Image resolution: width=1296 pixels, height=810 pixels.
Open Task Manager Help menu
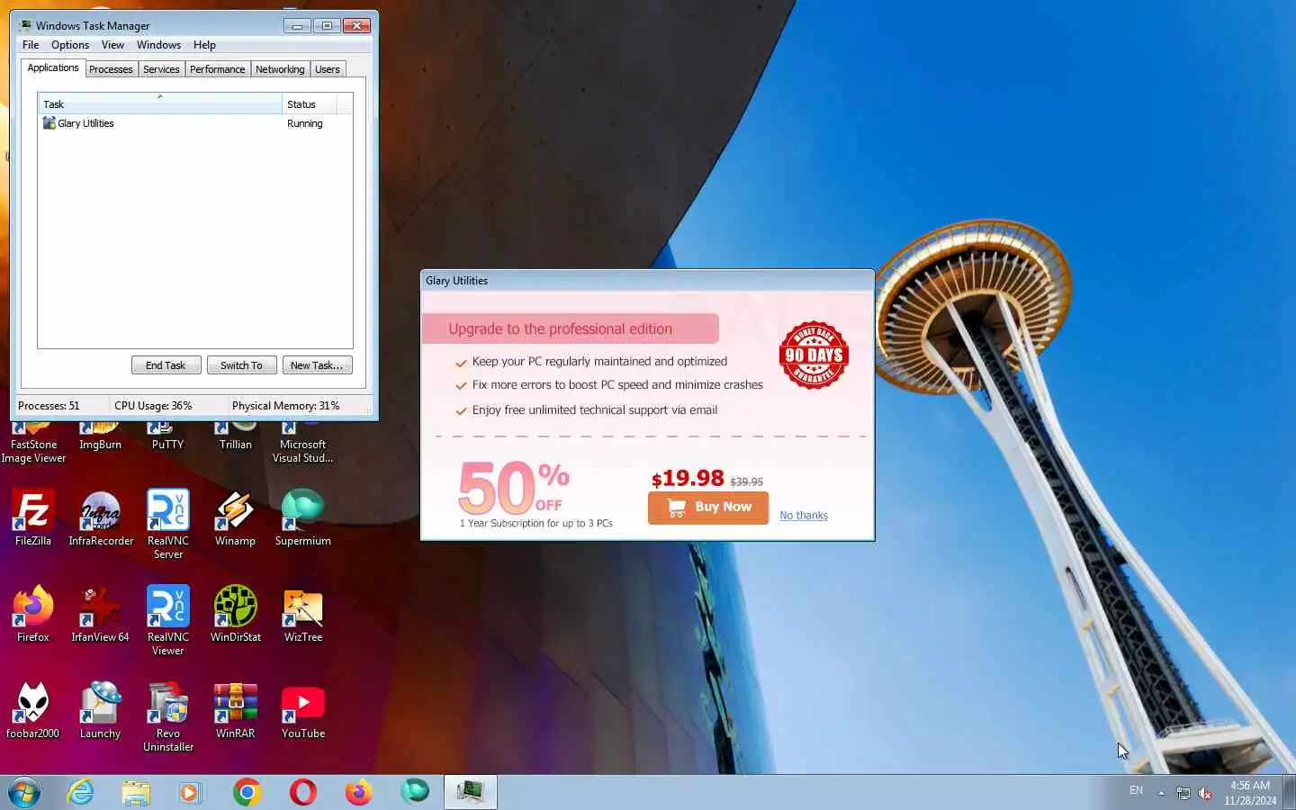[204, 45]
